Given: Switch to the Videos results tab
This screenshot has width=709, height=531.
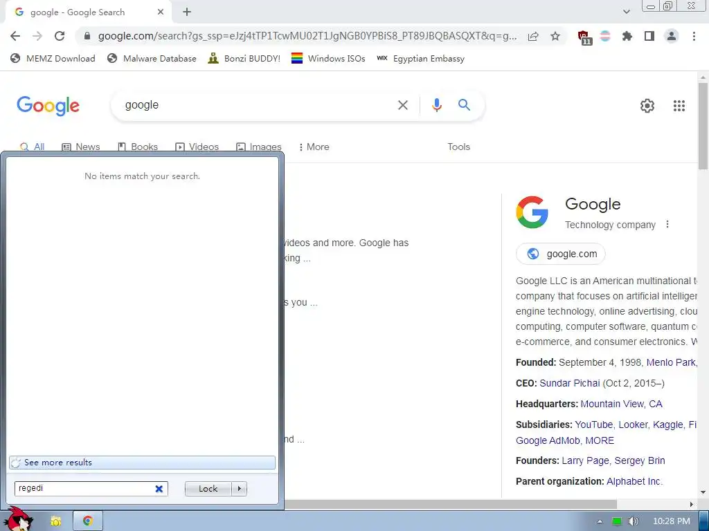Looking at the screenshot, I should click(197, 147).
